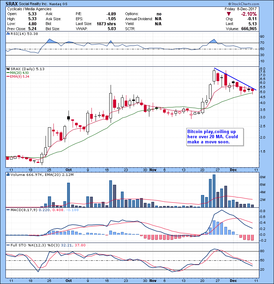Click the stochastic axis 80 level label
Screen dimensions: 274x284
pyautogui.click(x=262, y=251)
